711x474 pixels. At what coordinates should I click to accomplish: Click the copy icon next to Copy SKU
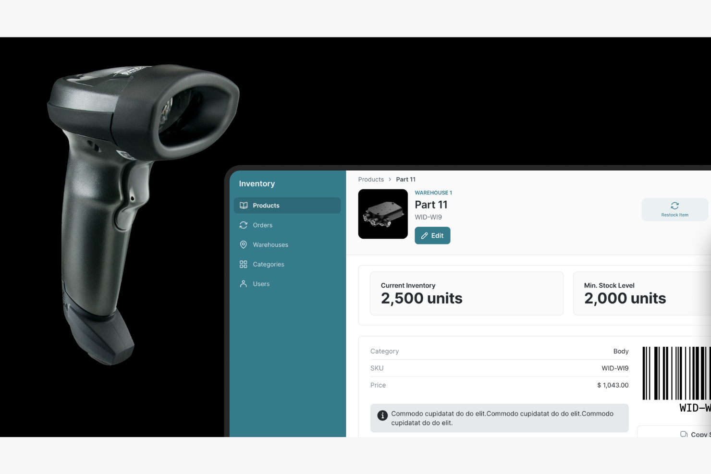tap(684, 434)
